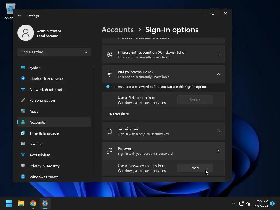Click the disabled Set up PIN button
The width and height of the screenshot is (280, 210).
point(195,100)
